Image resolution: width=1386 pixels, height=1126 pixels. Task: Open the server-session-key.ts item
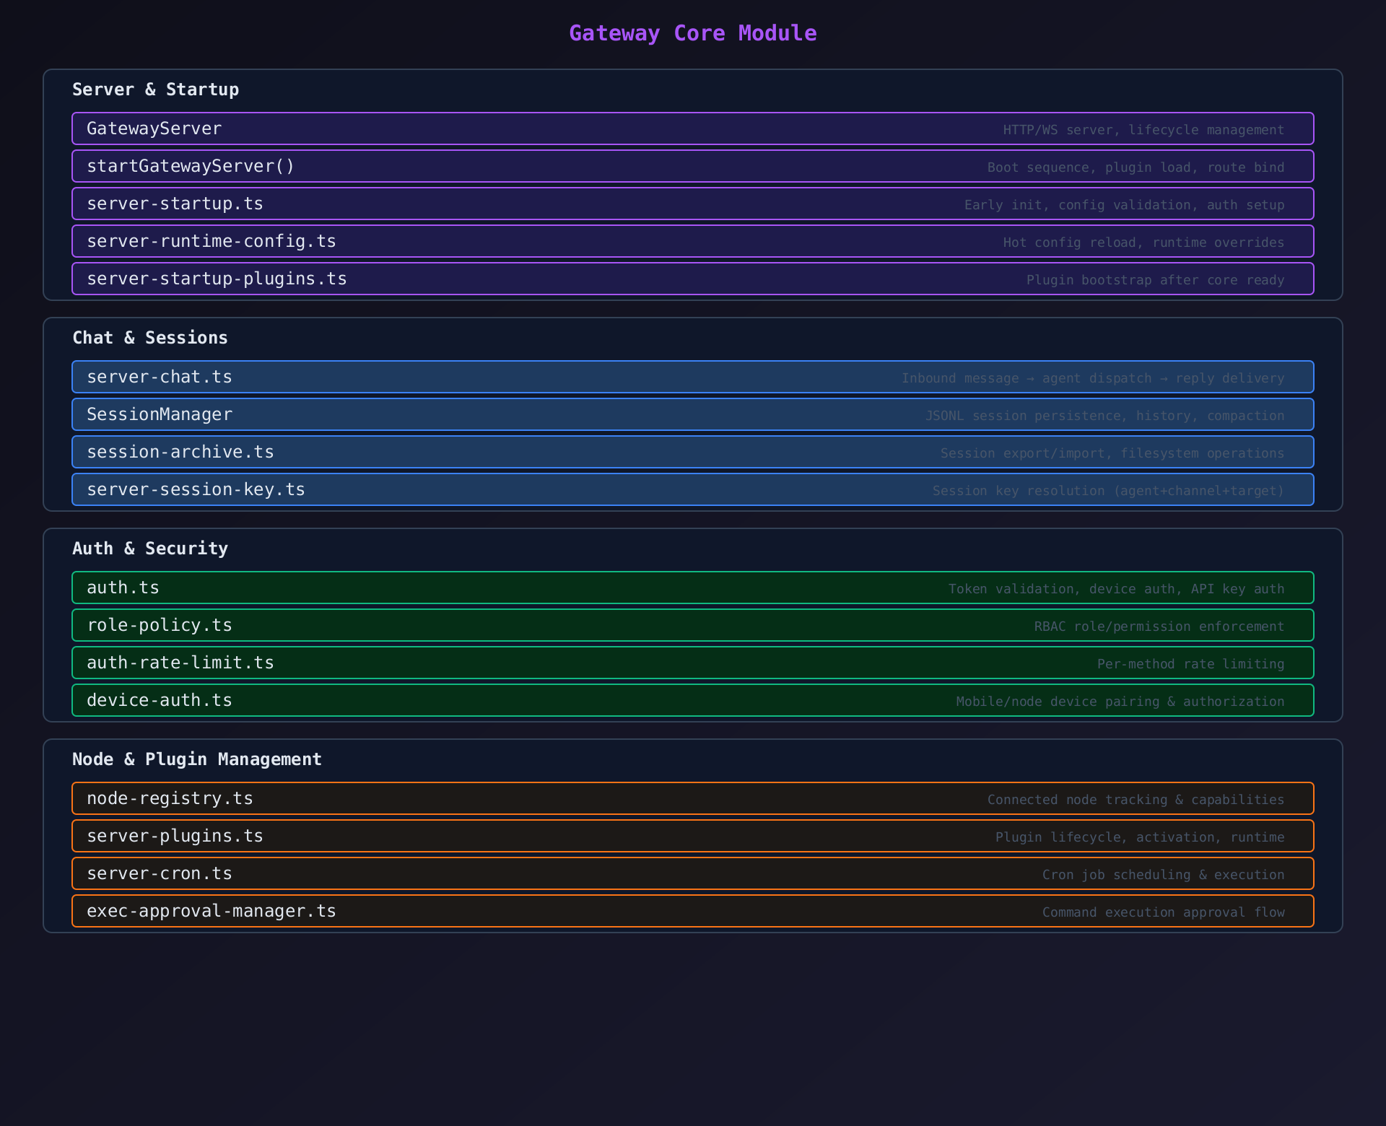click(692, 489)
